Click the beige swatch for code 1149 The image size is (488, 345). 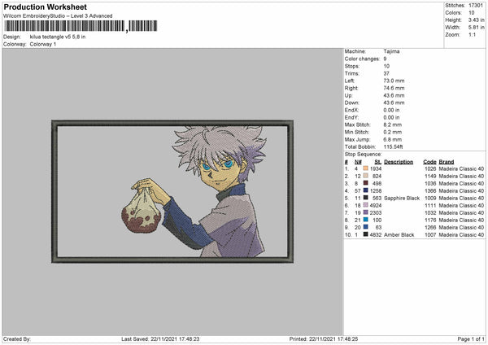click(366, 176)
